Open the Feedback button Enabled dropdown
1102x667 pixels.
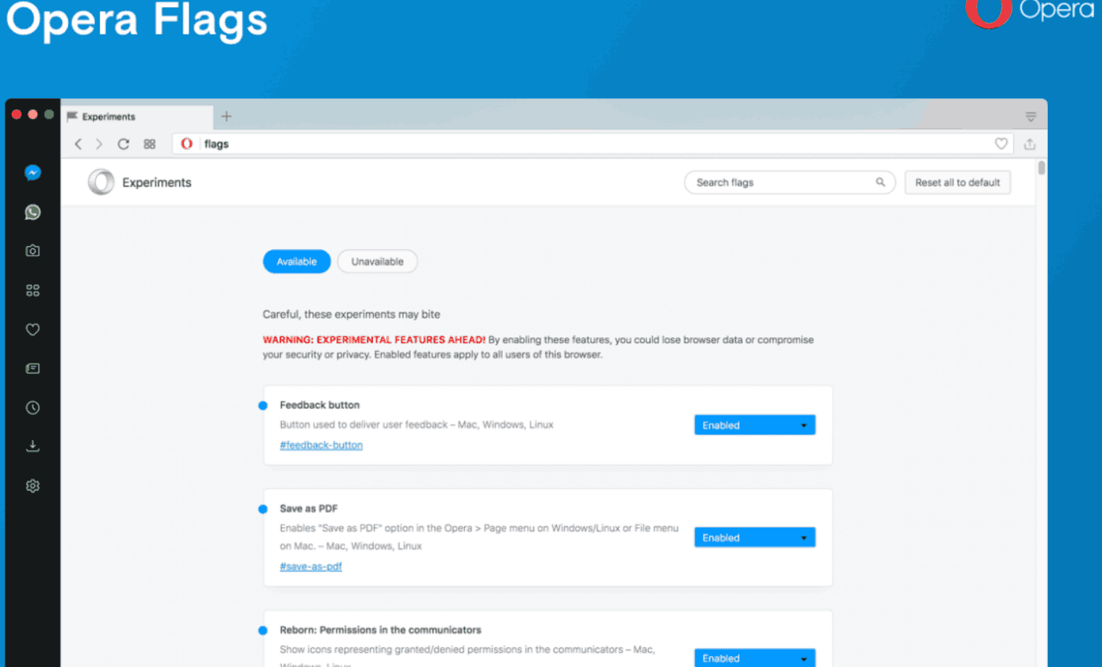coord(755,425)
